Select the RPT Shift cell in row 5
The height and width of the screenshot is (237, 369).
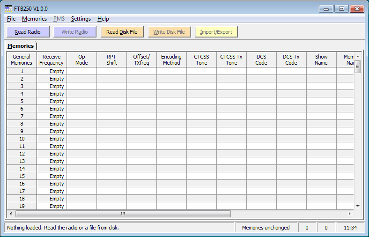point(111,101)
